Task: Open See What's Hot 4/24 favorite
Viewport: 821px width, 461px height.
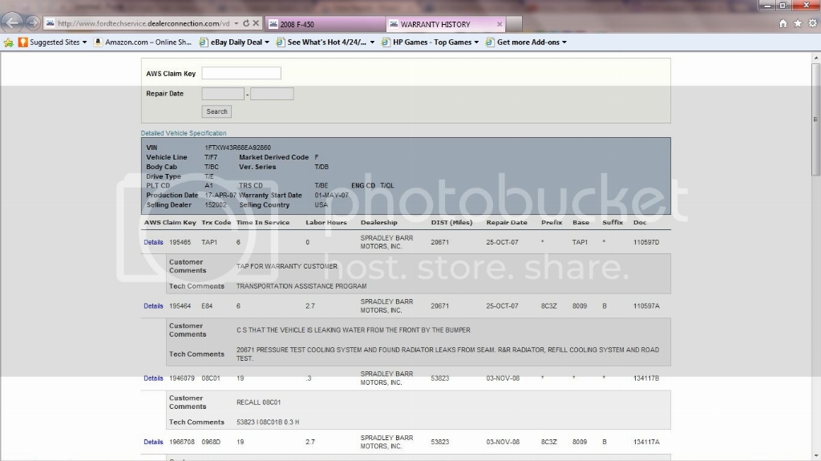Action: (322, 42)
